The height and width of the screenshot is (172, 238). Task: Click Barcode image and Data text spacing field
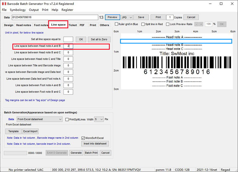click(x=68, y=72)
